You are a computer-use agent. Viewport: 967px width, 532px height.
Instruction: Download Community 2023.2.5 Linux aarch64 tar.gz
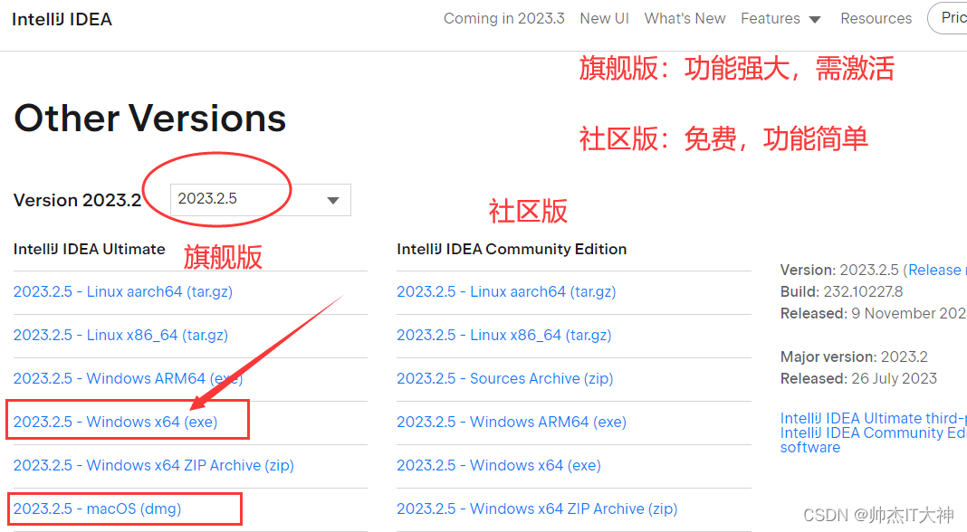click(506, 291)
